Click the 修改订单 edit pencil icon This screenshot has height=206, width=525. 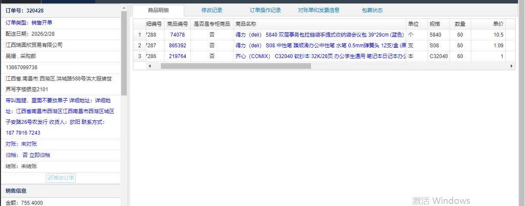pos(50,178)
